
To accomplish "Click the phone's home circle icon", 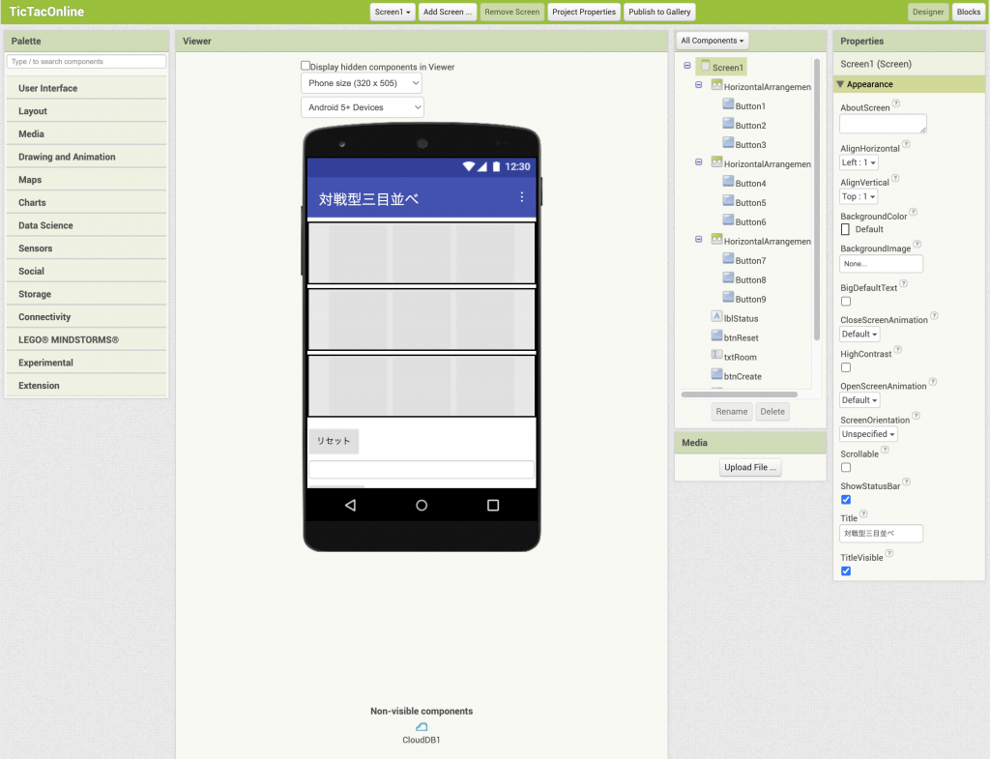I will [x=422, y=505].
